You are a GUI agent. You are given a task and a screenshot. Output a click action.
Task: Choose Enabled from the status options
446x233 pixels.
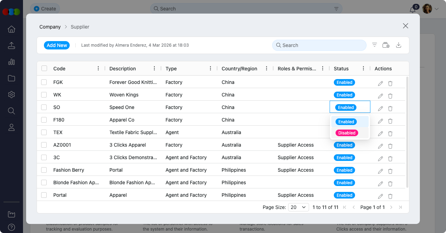click(x=346, y=122)
